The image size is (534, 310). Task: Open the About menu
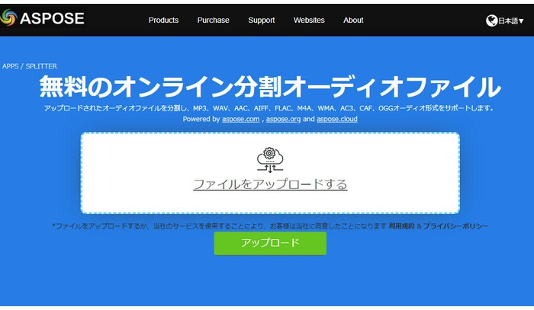(353, 20)
